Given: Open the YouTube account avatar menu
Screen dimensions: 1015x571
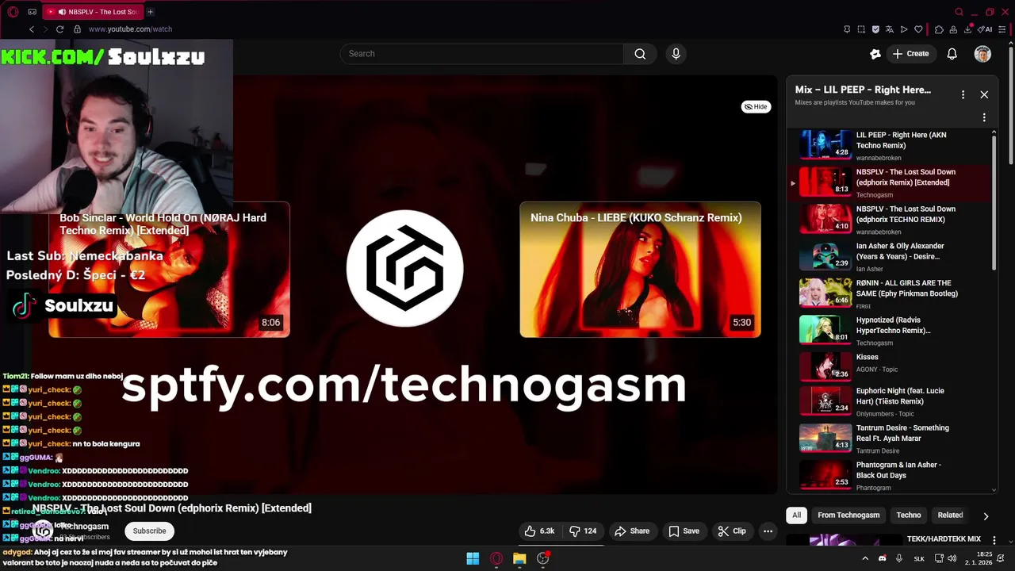Looking at the screenshot, I should click(982, 54).
